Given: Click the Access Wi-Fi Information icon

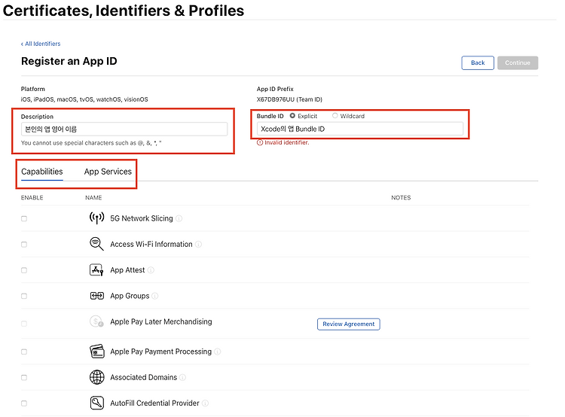Looking at the screenshot, I should 96,244.
